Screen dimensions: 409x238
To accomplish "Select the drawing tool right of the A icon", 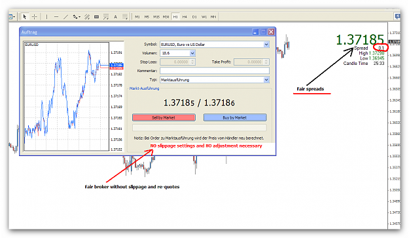I will point(125,17).
